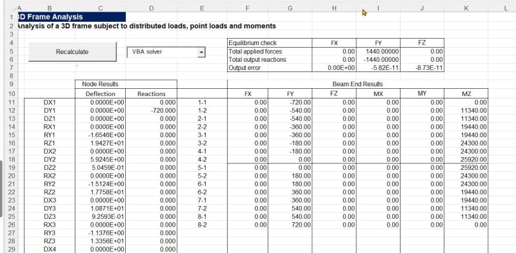The image size is (516, 253).
Task: Open the VBA solver dropdown arrow
Action: [201, 52]
